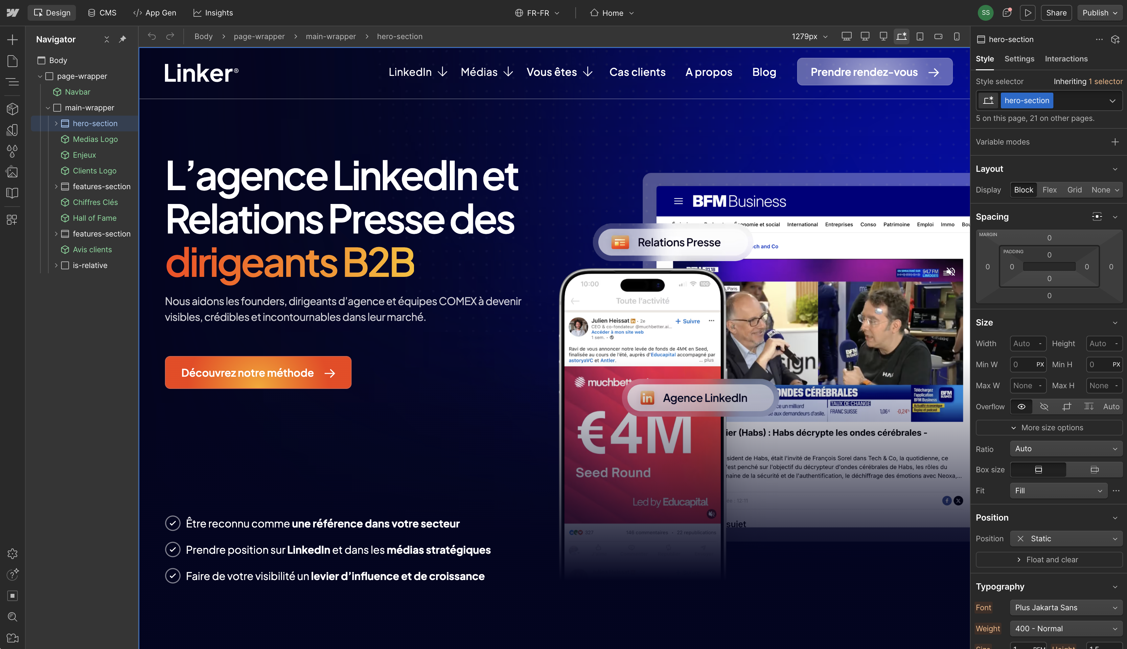1127x649 pixels.
Task: Open the Components cube icon in sidebar
Action: pyautogui.click(x=12, y=109)
